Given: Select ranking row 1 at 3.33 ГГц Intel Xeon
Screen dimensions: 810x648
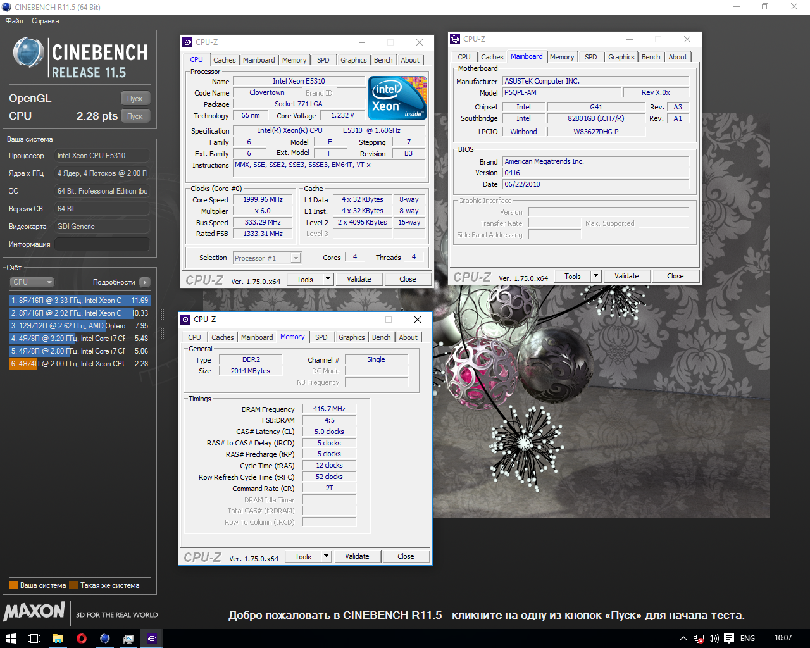Looking at the screenshot, I should point(80,301).
